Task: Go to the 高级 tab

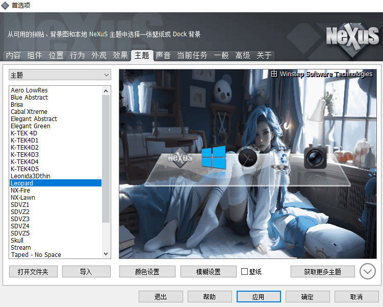Action: (x=243, y=55)
